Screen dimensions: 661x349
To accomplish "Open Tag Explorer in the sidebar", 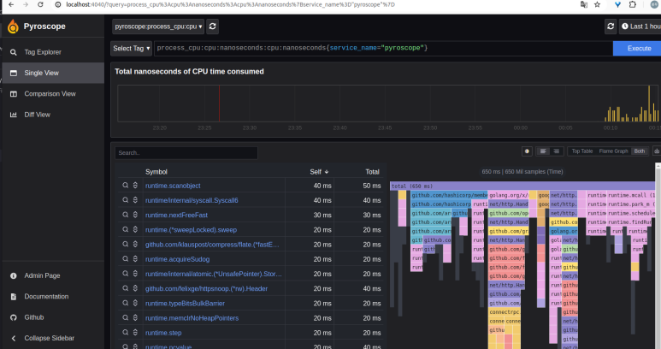I will [43, 52].
